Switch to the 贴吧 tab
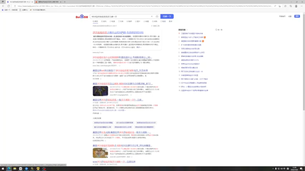 pyautogui.click(x=129, y=21)
